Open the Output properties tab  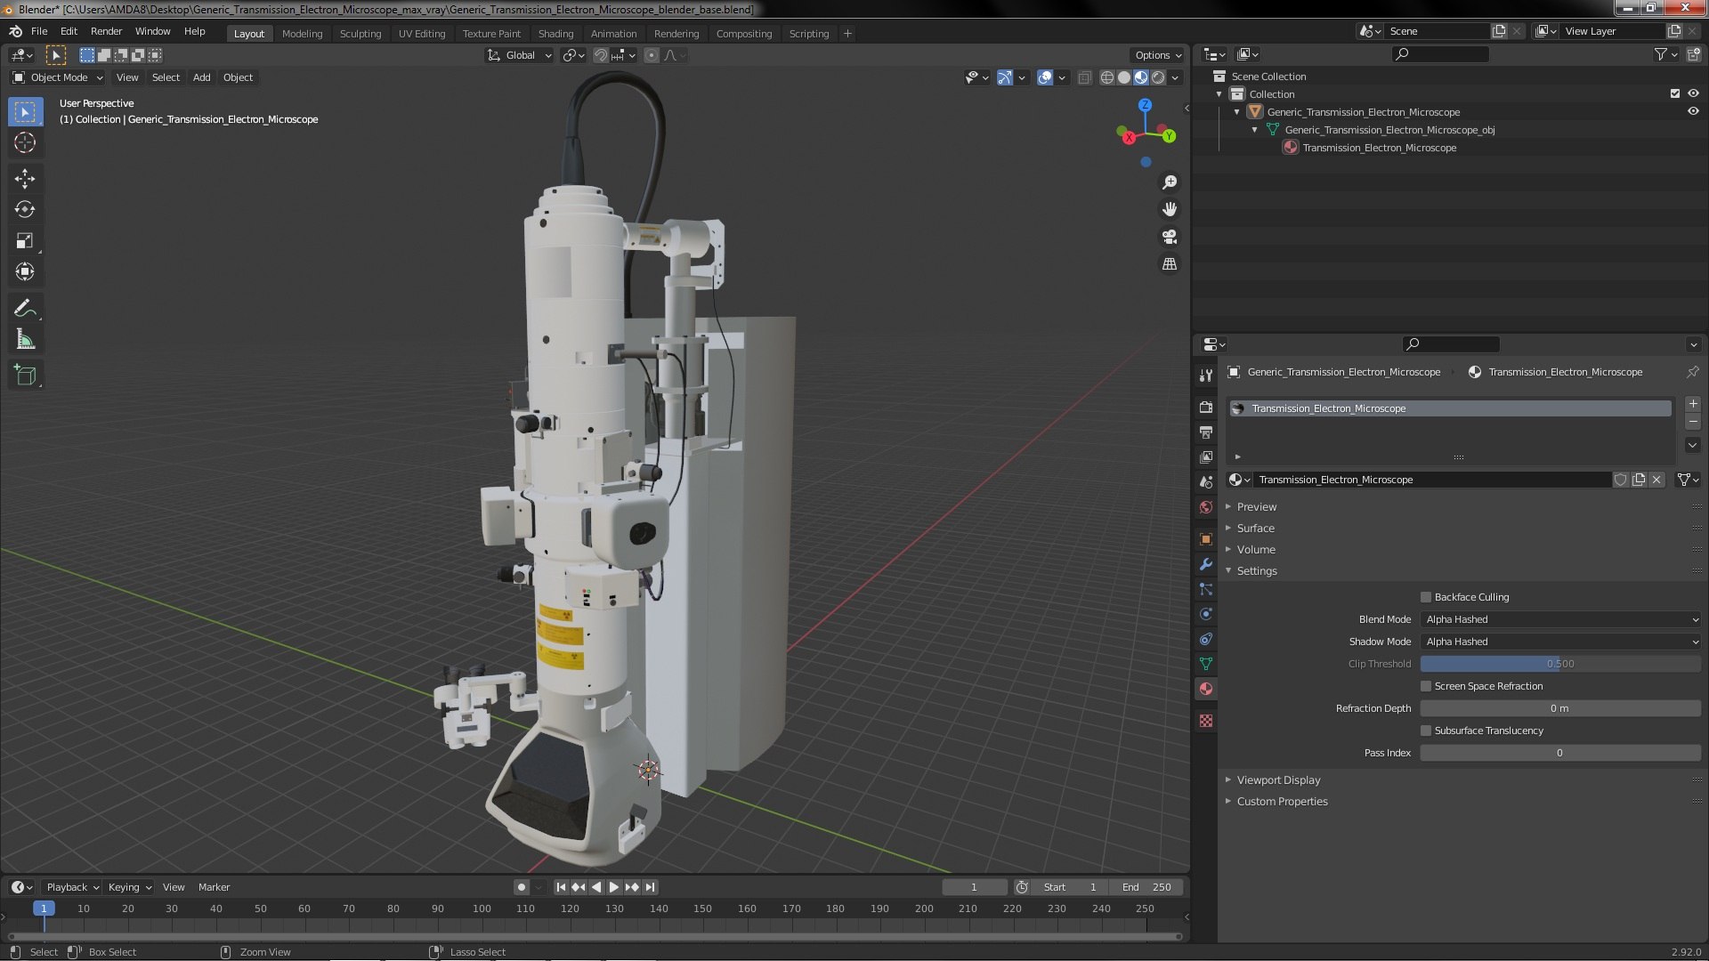[x=1206, y=432]
